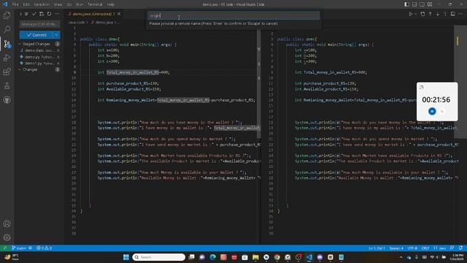Click the blue Commit button
The image size is (467, 263).
pyautogui.click(x=36, y=35)
